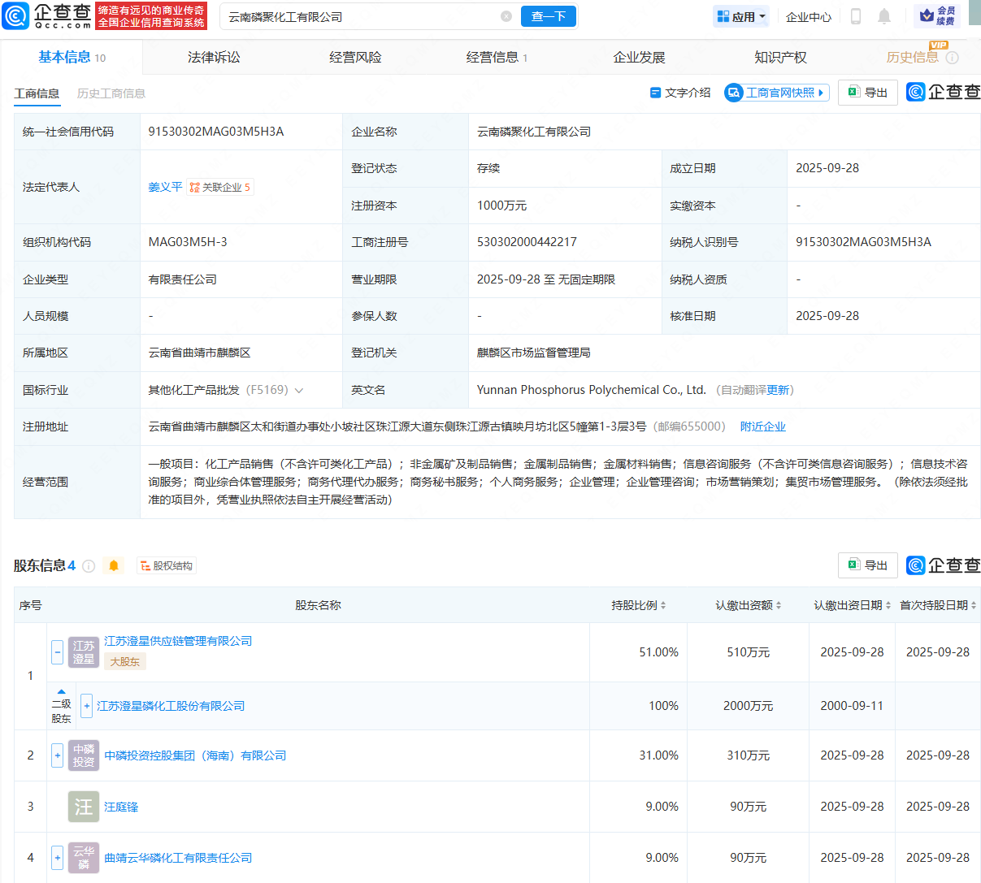Expand the 国标行业 chevron after F5169
The image size is (981, 883).
click(299, 391)
